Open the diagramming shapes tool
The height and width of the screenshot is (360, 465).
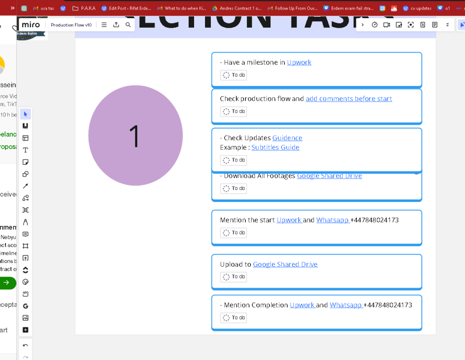[x=25, y=198]
